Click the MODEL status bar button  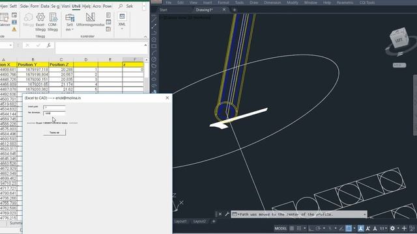tap(281, 228)
